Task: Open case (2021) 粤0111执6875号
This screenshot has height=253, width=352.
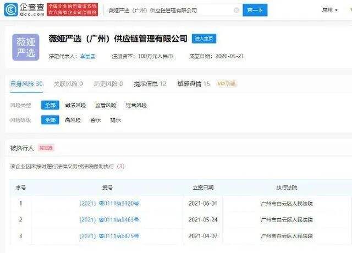Action: coord(109,236)
